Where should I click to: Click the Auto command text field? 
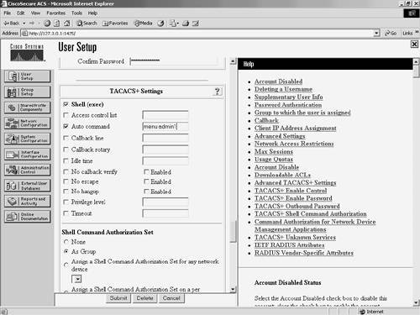tap(165, 126)
